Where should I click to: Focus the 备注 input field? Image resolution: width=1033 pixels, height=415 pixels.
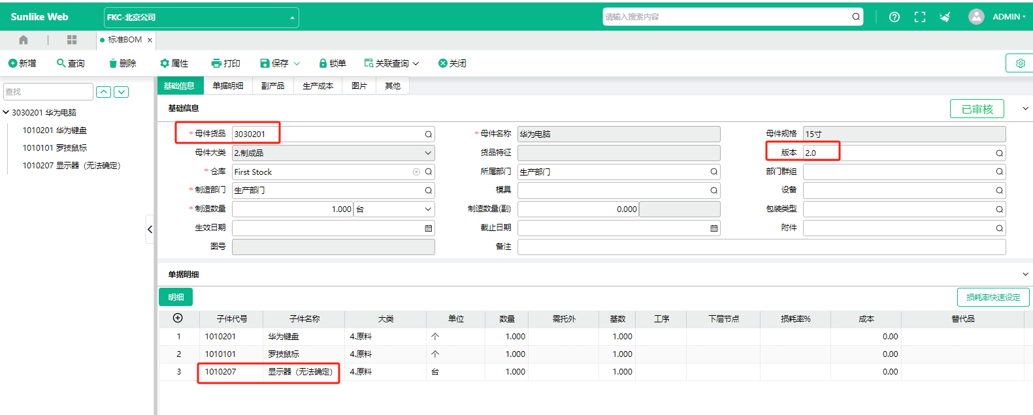762,247
